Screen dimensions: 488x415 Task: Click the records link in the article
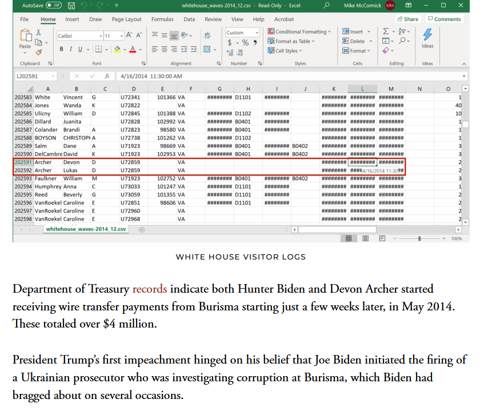coord(150,289)
